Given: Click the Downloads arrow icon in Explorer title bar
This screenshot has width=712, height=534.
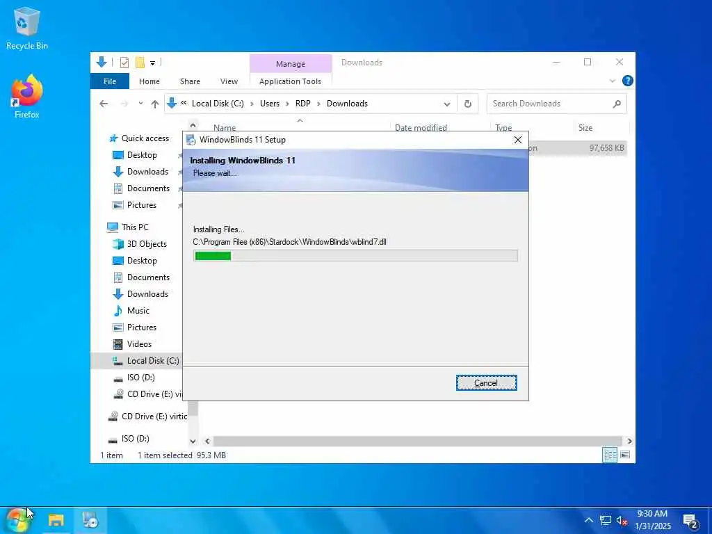Looking at the screenshot, I should [x=102, y=62].
